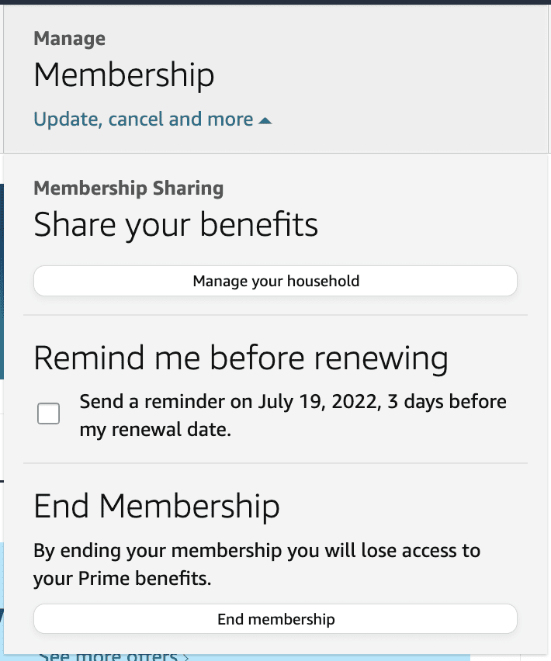
Task: Open the See more offers chevron arrow
Action: [186, 656]
